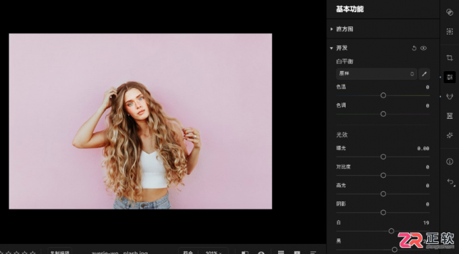Click the 色调 value field

[x=427, y=106]
